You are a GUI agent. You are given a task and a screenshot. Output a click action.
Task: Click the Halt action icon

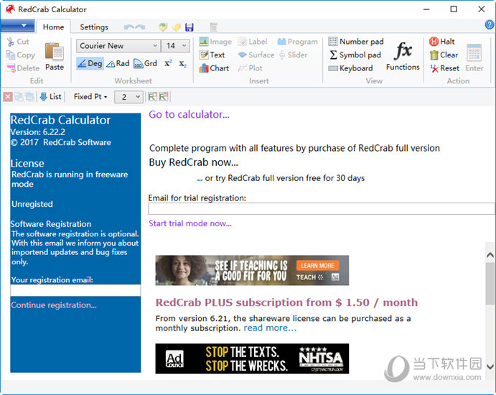click(434, 42)
